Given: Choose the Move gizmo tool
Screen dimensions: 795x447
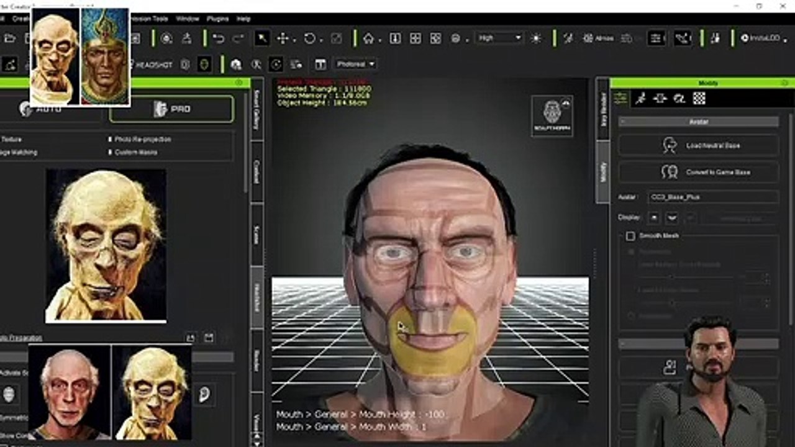Looking at the screenshot, I should coord(283,38).
